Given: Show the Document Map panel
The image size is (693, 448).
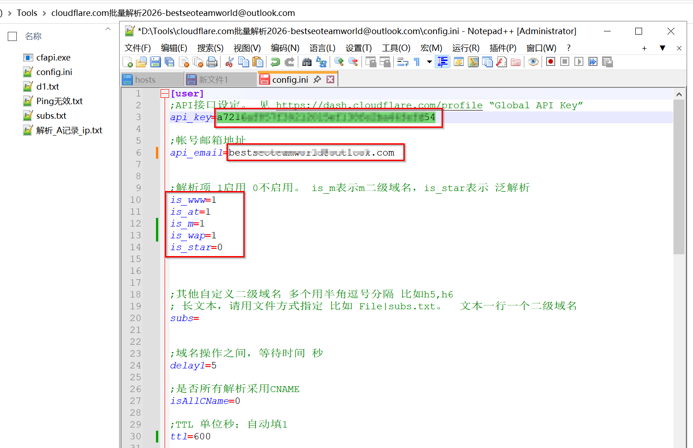Looking at the screenshot, I should pyautogui.click(x=473, y=62).
